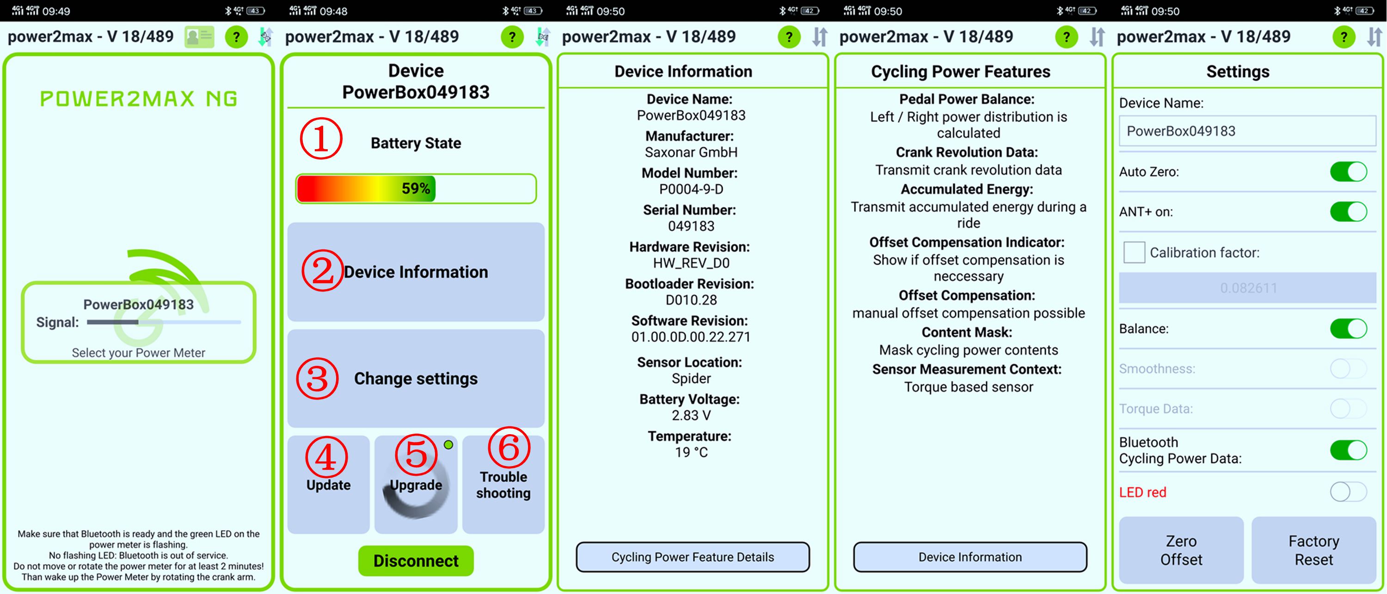This screenshot has height=594, width=1387.
Task: Click the 'Transmit crank revolution data' text
Action: [x=969, y=170]
